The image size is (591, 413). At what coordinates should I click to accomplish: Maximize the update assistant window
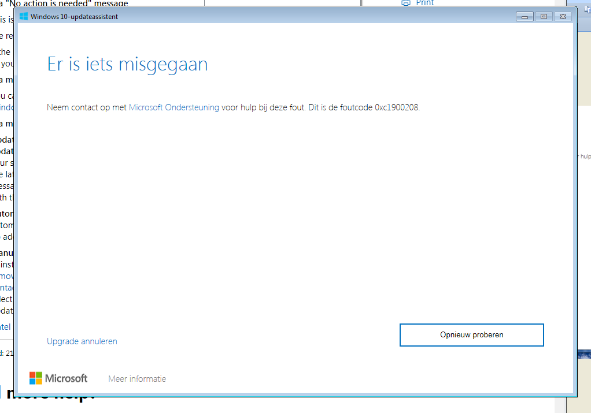click(x=544, y=17)
